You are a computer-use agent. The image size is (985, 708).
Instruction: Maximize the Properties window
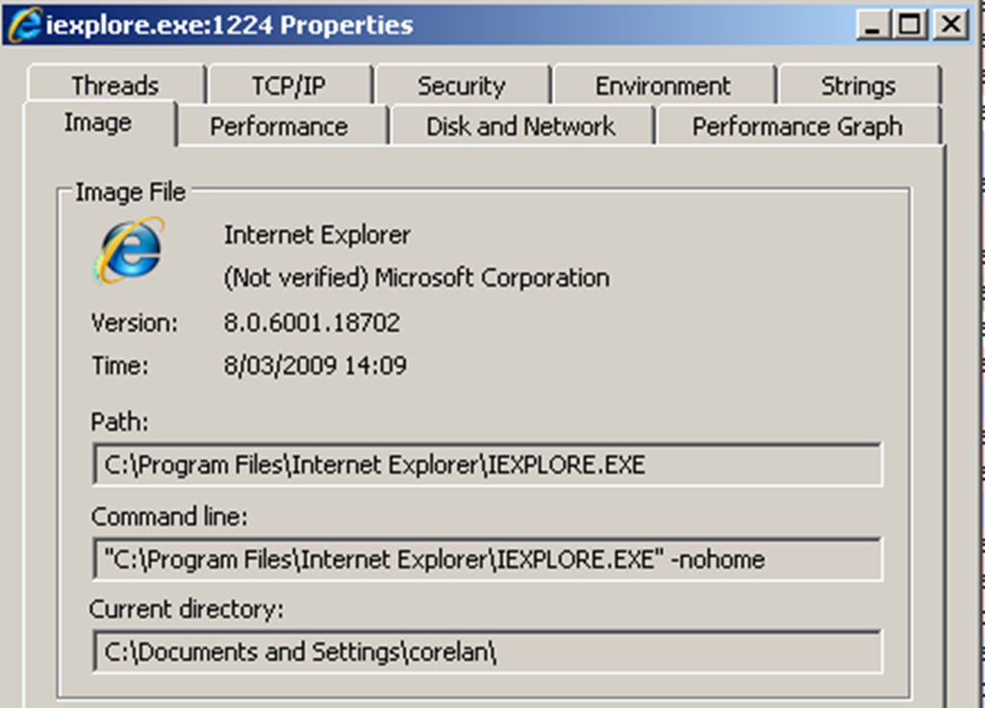point(909,24)
